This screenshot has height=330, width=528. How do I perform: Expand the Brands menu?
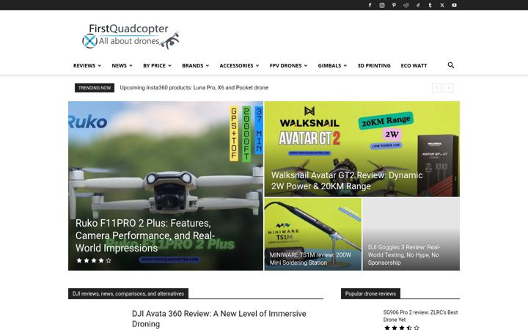point(195,65)
